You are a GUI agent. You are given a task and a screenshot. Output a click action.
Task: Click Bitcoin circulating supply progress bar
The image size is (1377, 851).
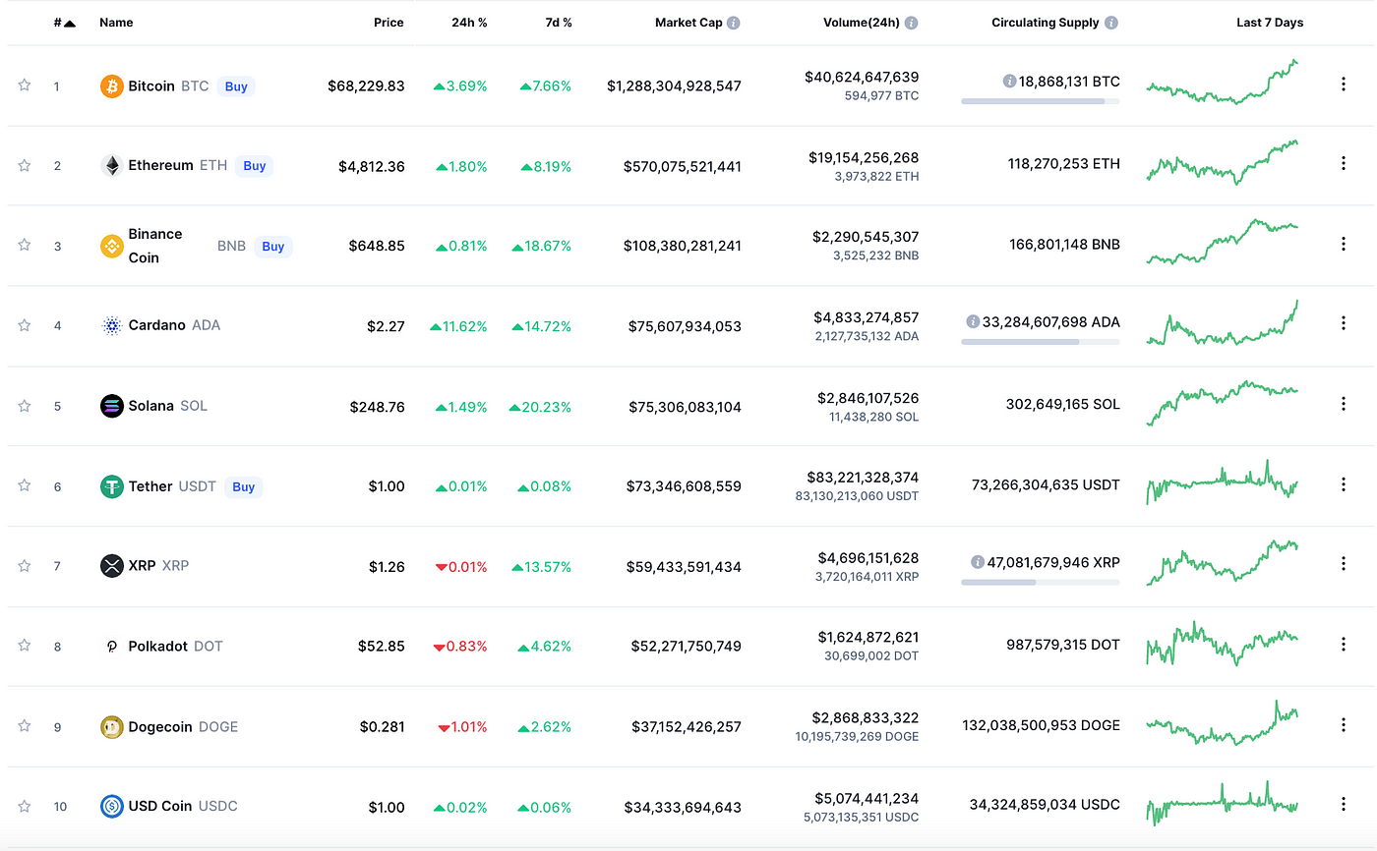[x=1041, y=101]
